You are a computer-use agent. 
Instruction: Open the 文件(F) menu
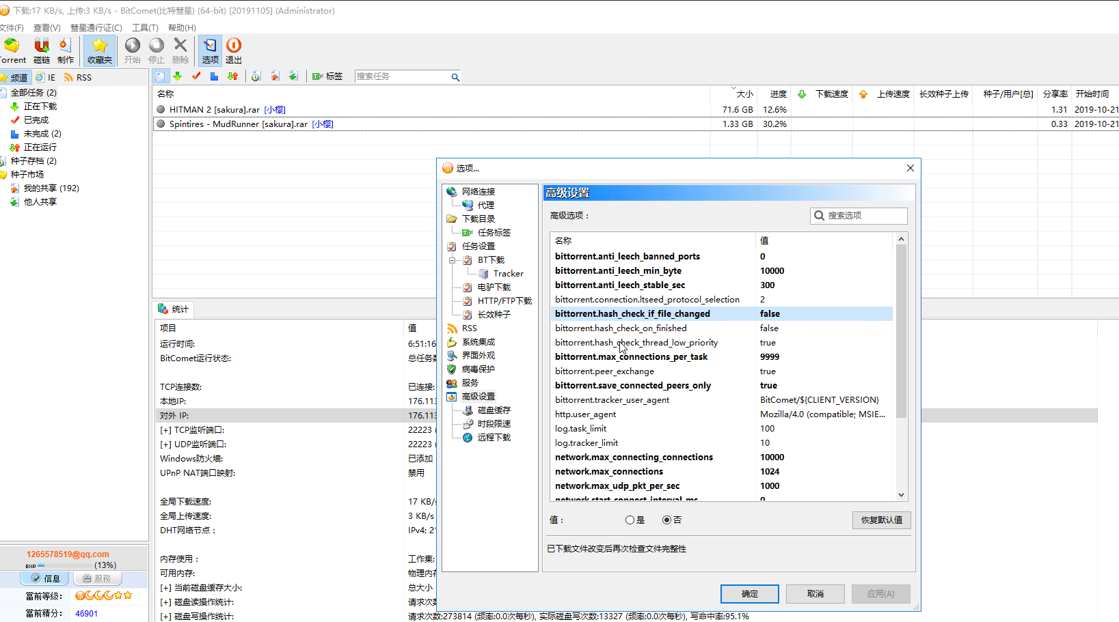point(11,28)
